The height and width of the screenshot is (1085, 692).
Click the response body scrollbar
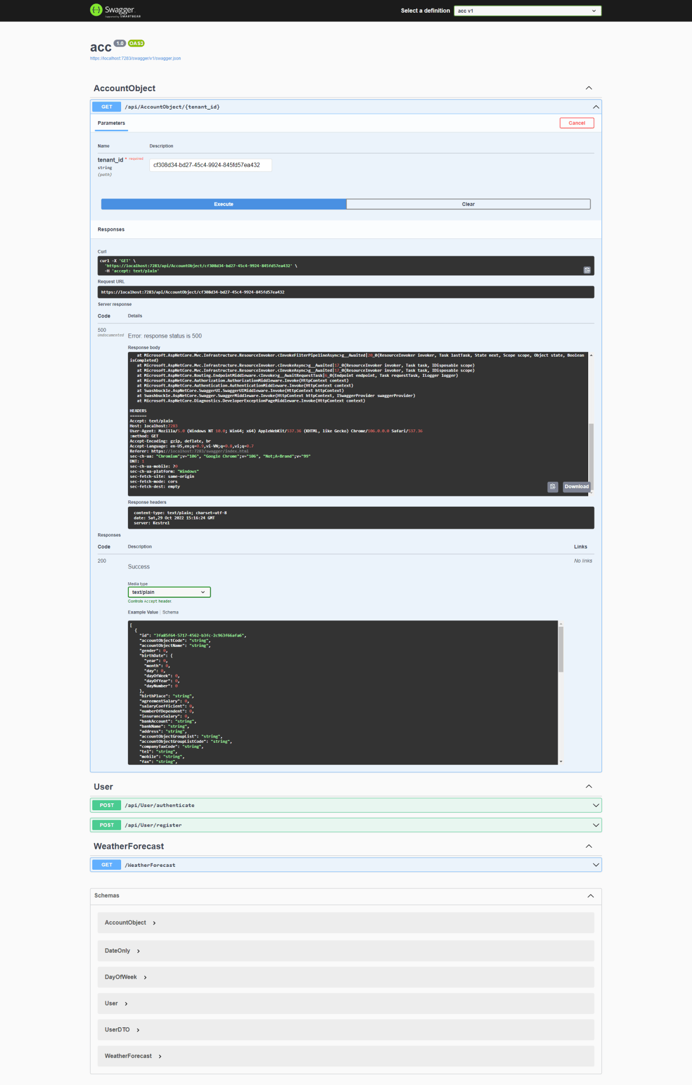pos(591,456)
